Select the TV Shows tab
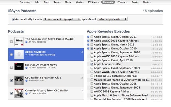The height and width of the screenshot is (107, 171). (x=93, y=2)
